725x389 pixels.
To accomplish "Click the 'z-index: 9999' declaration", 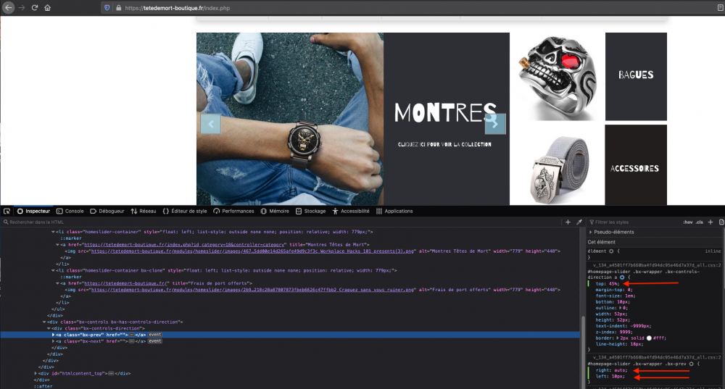I will [x=613, y=332].
